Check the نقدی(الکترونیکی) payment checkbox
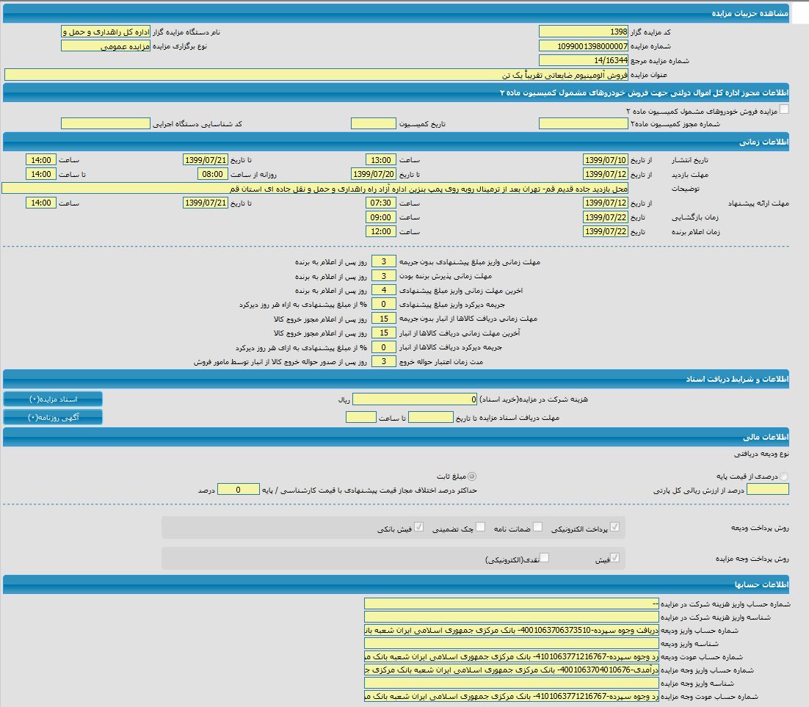 click(544, 558)
